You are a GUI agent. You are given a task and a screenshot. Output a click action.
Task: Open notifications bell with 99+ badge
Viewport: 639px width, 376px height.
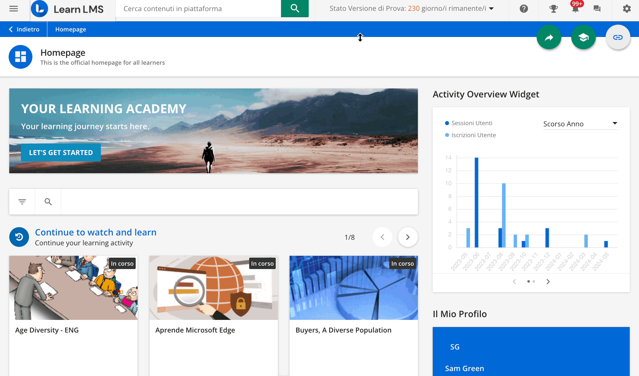[x=575, y=8]
